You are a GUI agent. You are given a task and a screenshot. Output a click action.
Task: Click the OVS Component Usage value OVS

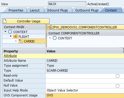point(85,95)
